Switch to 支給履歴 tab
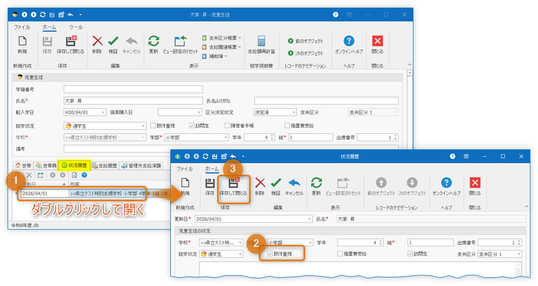The height and width of the screenshot is (286, 538). point(104,166)
